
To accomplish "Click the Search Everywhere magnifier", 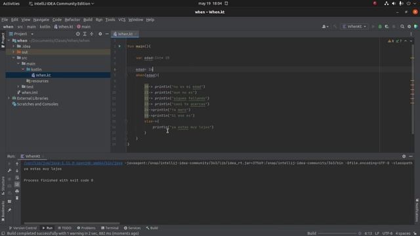I will click(x=402, y=26).
